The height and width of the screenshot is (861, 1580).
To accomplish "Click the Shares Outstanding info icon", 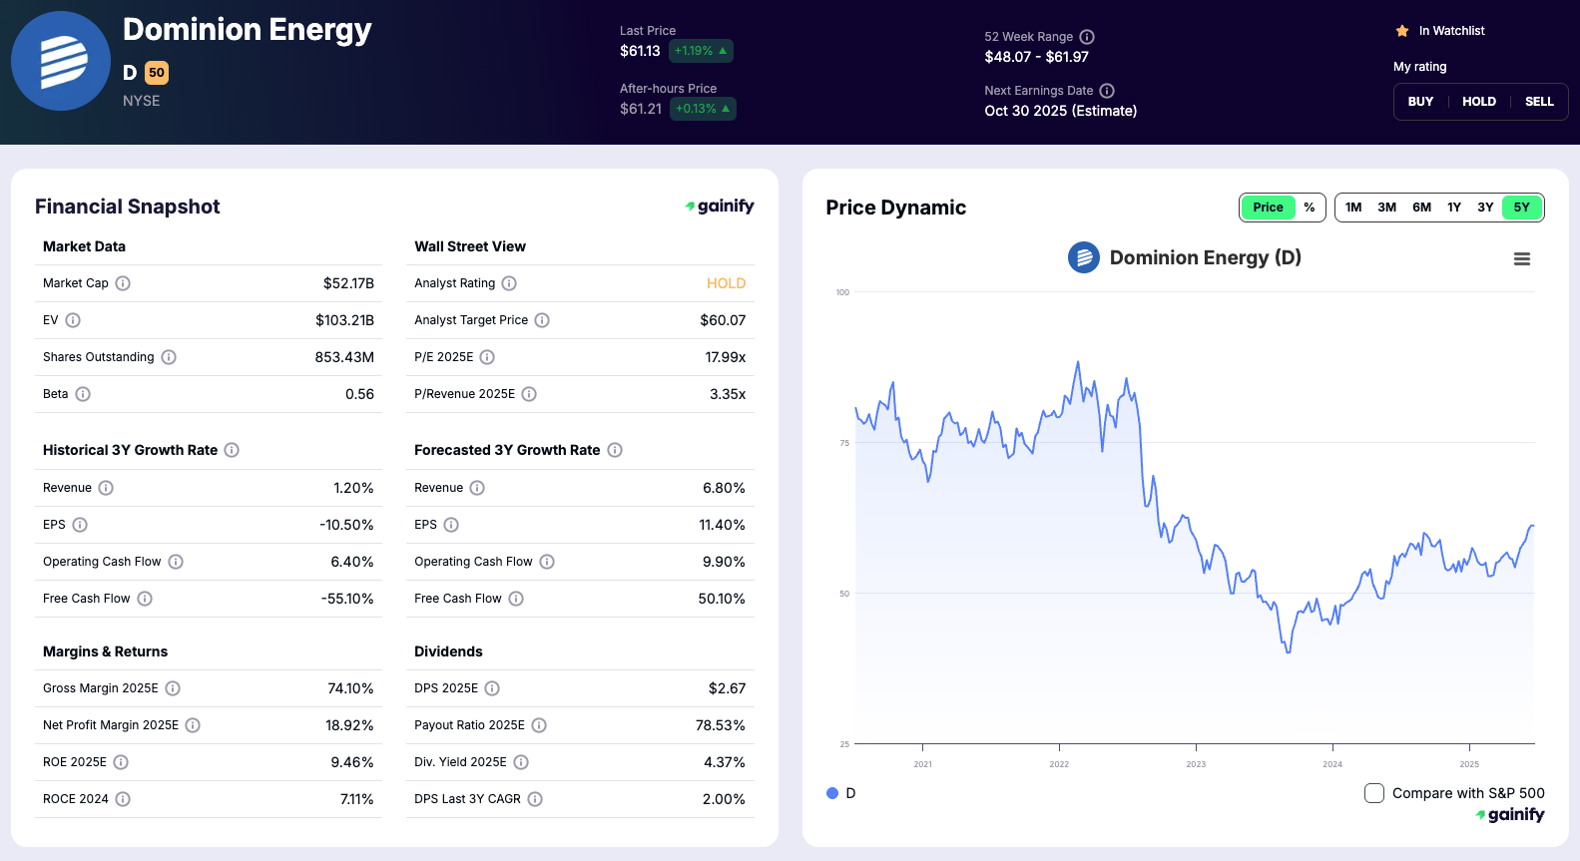I will click(169, 357).
